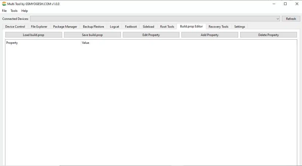The image size is (302, 166).
Task: Load build.prop from the device
Action: 34,35
